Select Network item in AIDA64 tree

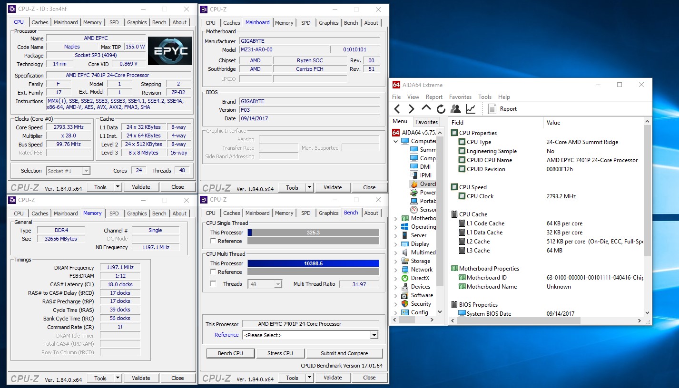click(417, 270)
